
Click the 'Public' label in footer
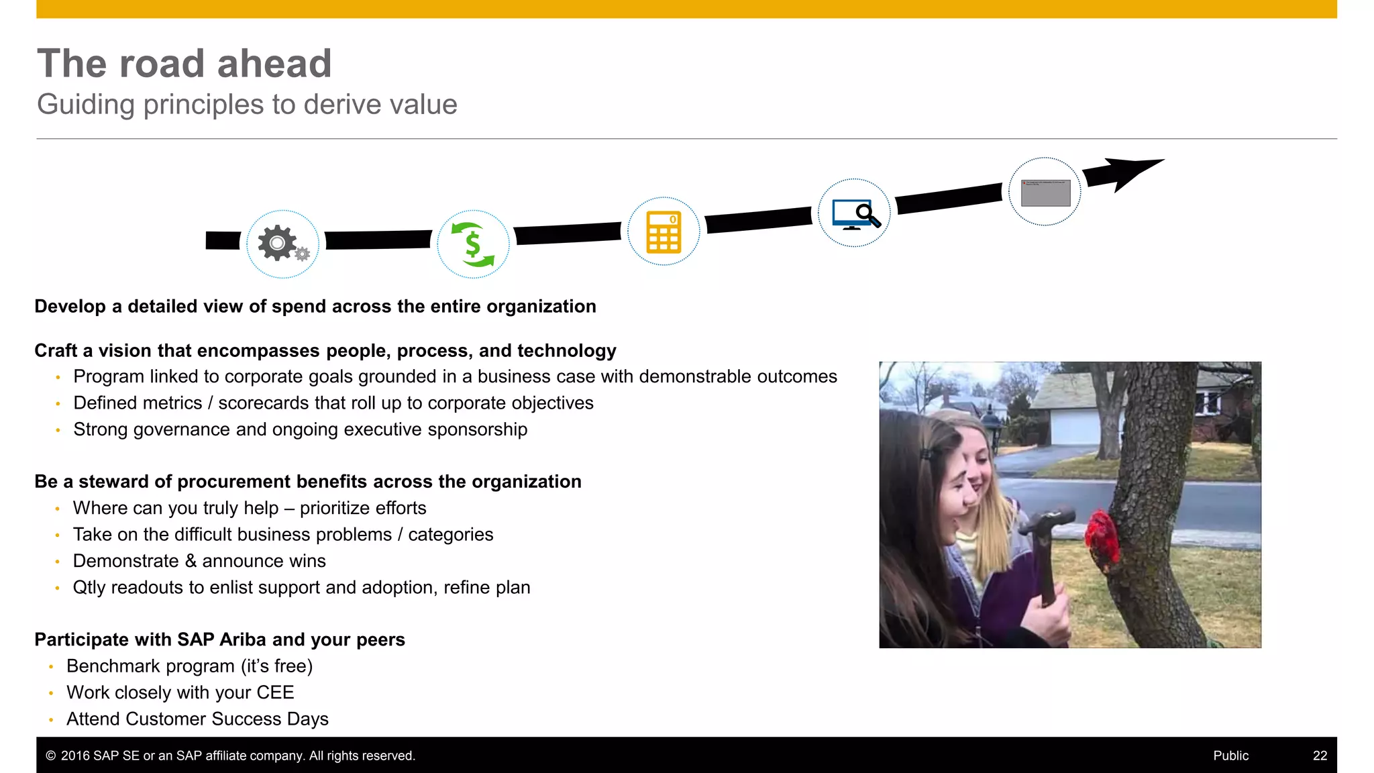tap(1230, 756)
